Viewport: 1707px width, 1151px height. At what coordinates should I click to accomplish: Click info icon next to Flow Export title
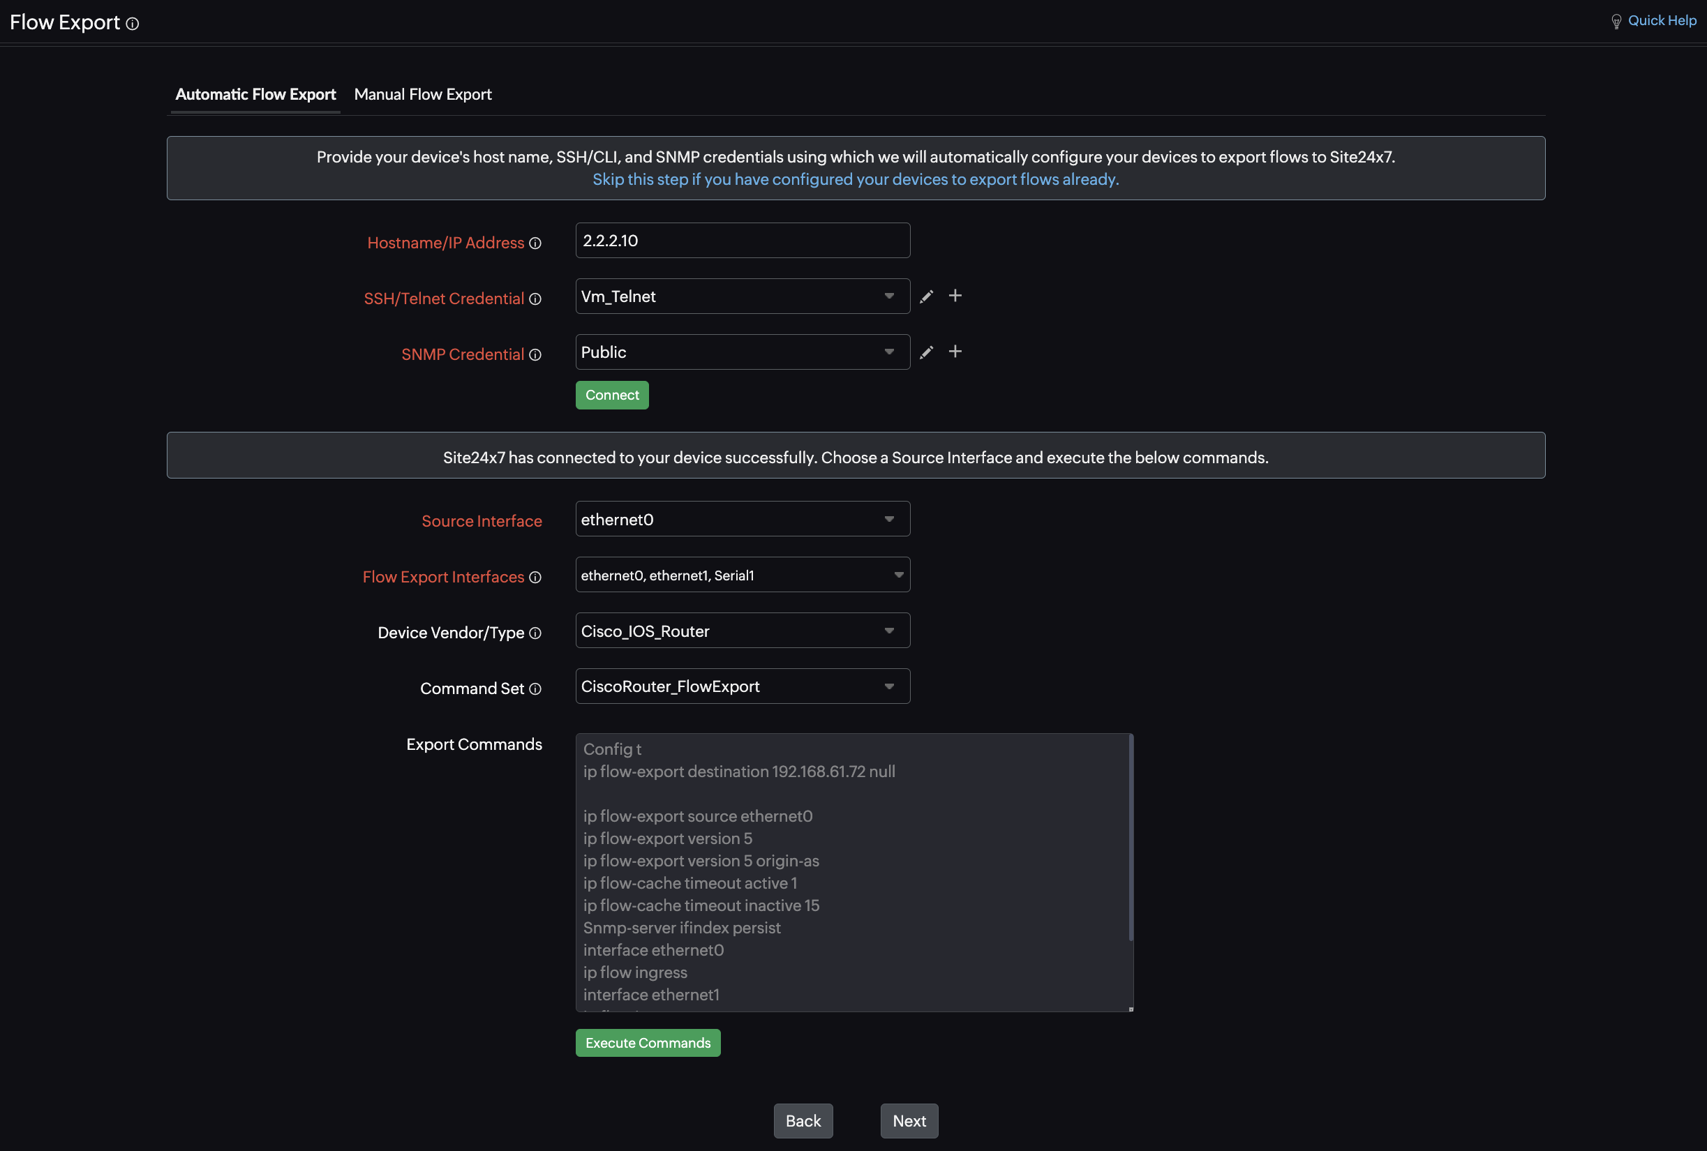[x=132, y=24]
